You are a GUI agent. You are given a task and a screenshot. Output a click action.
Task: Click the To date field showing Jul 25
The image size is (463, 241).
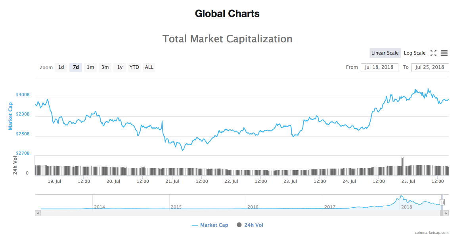[x=430, y=67]
